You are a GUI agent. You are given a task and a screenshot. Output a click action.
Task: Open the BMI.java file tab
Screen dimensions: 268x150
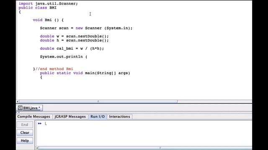(x=30, y=108)
